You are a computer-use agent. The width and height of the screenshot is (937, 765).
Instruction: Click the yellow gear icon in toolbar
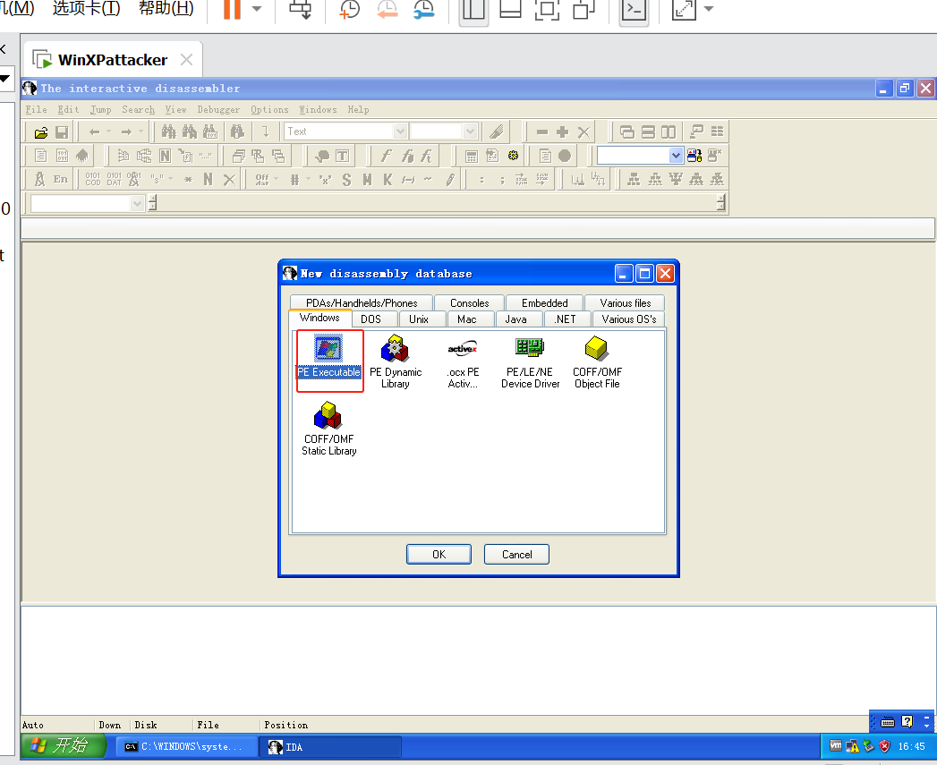coord(513,156)
